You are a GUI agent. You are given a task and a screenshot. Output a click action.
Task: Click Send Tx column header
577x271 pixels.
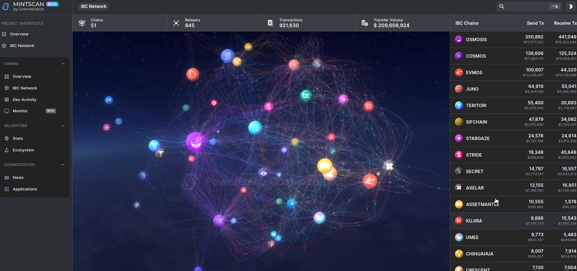click(x=535, y=23)
